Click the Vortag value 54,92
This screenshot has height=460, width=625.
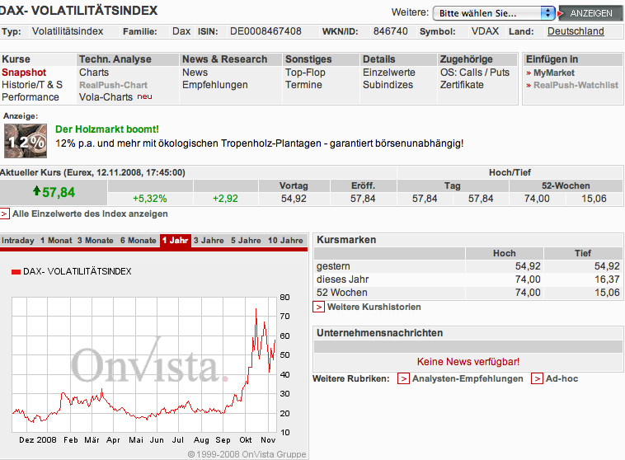pyautogui.click(x=294, y=199)
